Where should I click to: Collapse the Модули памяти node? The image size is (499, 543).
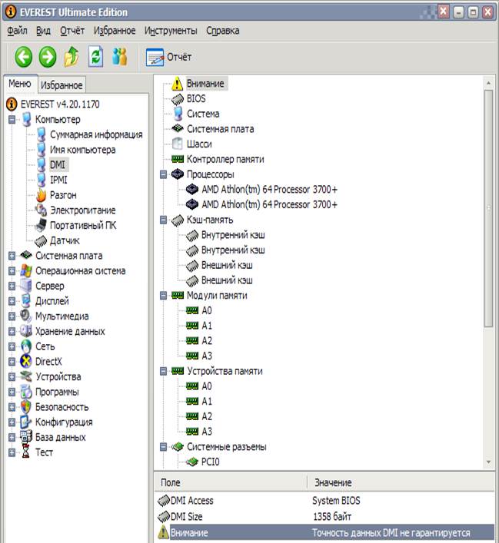tap(163, 296)
